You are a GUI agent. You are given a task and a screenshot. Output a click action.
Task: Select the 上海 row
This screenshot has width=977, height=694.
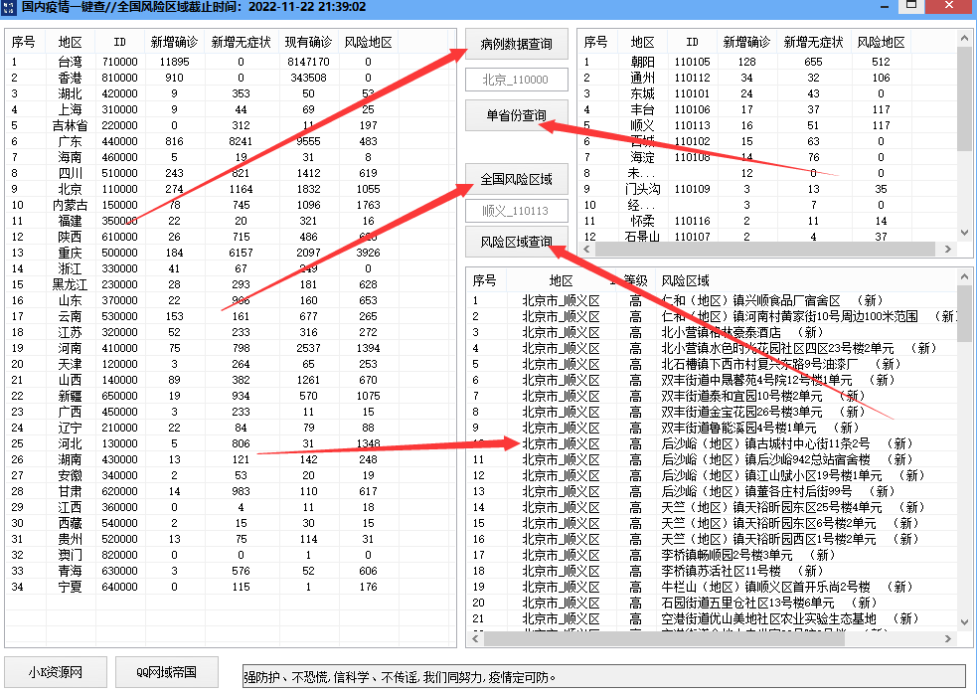point(231,109)
